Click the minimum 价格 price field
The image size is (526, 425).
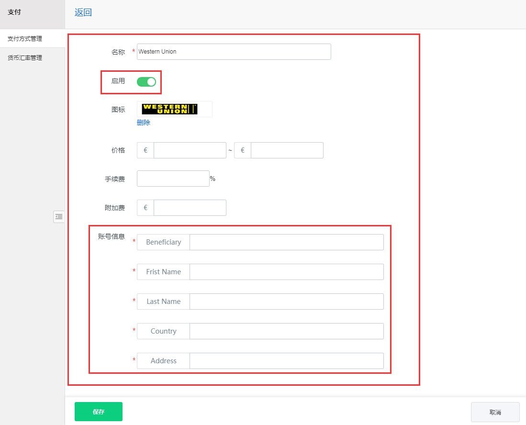[x=190, y=150]
